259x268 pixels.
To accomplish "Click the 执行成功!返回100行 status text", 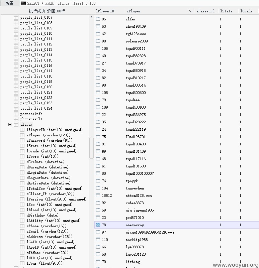I will 47,11.
